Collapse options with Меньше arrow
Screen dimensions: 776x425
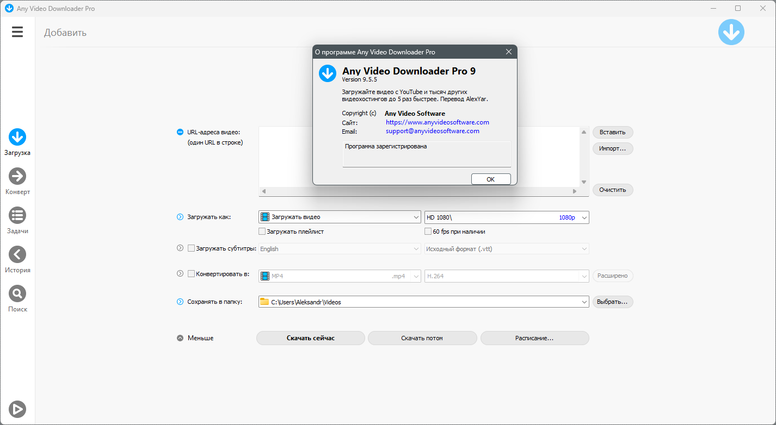point(180,338)
